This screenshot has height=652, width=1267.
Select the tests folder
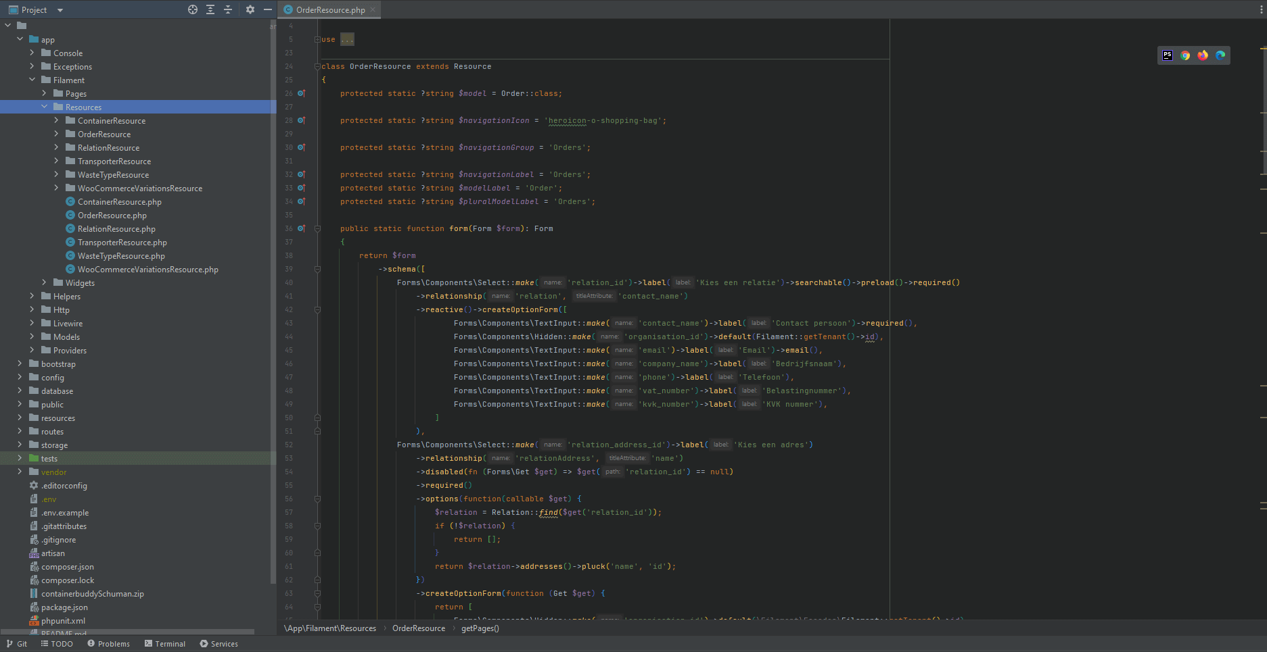coord(49,459)
